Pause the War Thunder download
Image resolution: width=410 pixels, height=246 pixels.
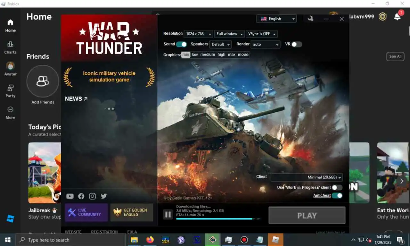[168, 214]
